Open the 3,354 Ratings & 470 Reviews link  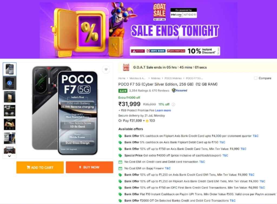(149, 91)
